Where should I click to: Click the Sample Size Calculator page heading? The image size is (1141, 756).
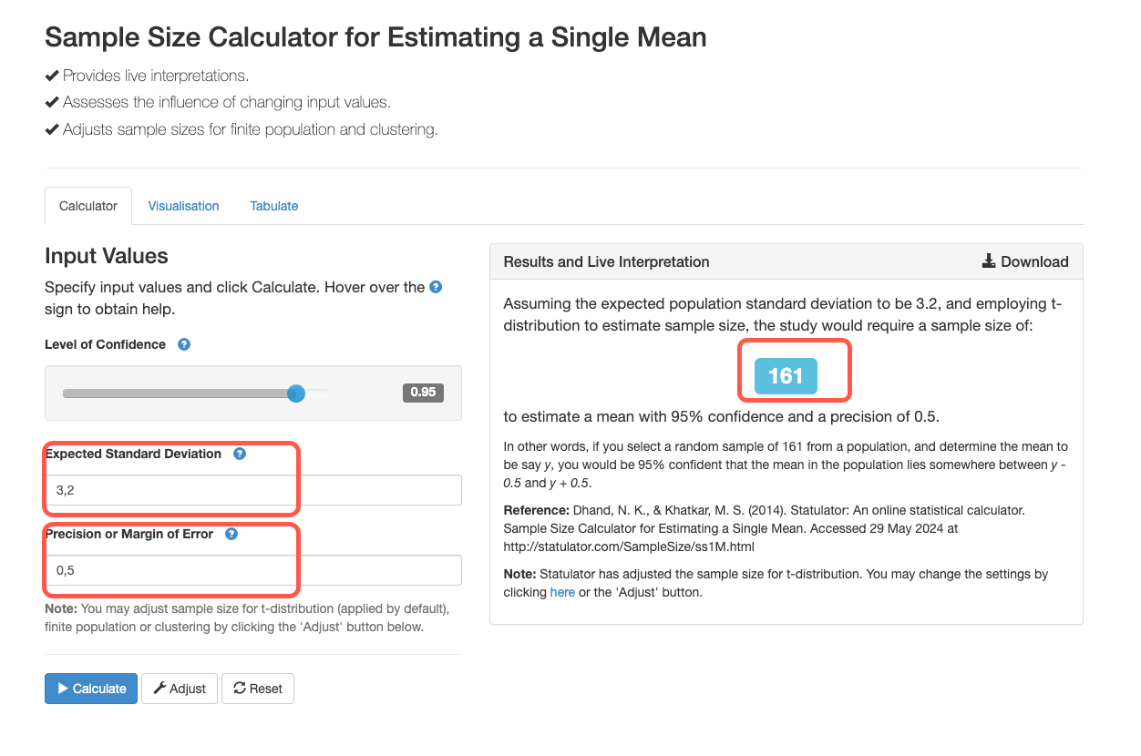tap(375, 37)
